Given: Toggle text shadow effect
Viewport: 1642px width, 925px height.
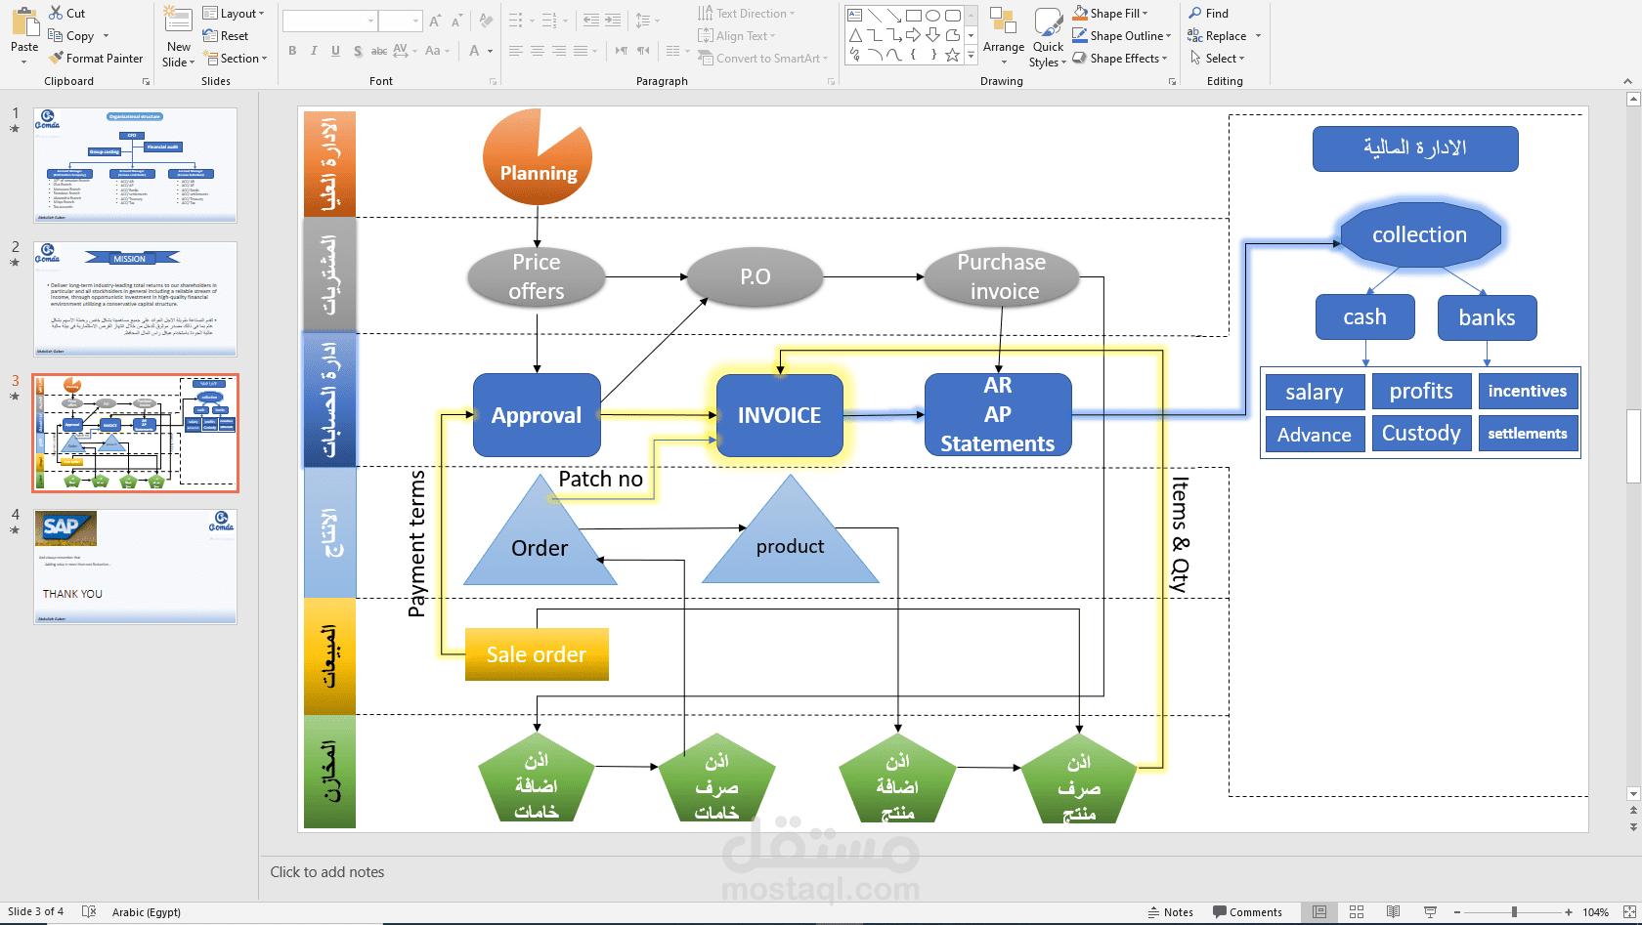Looking at the screenshot, I should tap(358, 51).
